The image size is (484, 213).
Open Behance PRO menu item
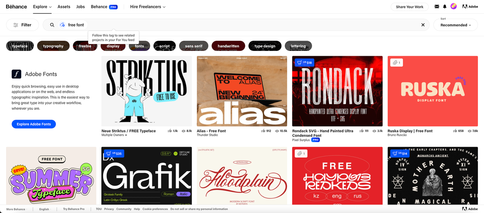[104, 6]
